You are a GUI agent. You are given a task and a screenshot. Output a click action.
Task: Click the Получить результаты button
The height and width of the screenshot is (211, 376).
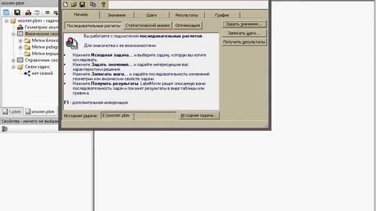(244, 42)
